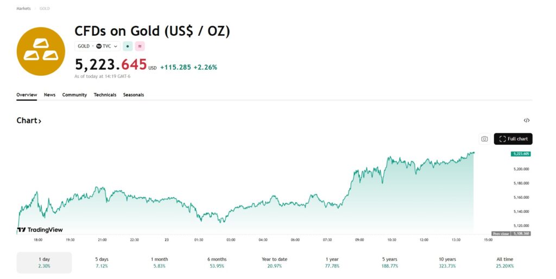556x279 pixels.
Task: Go to the Seasonals tab
Action: click(x=134, y=95)
